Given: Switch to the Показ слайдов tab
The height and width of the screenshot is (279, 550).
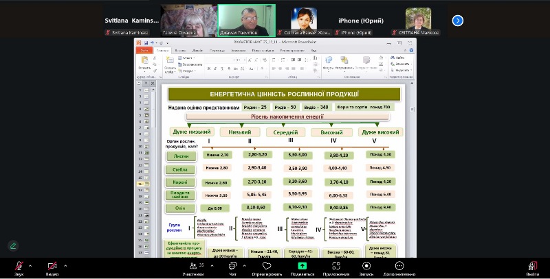Looking at the screenshot, I should point(263,50).
